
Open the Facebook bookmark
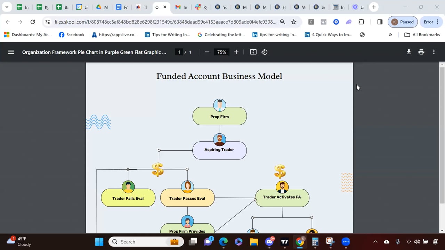[x=71, y=34]
